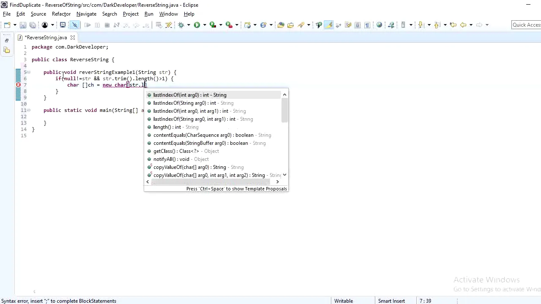Click the Quick Access search field
Screen dimensions: 541x304
(x=526, y=25)
